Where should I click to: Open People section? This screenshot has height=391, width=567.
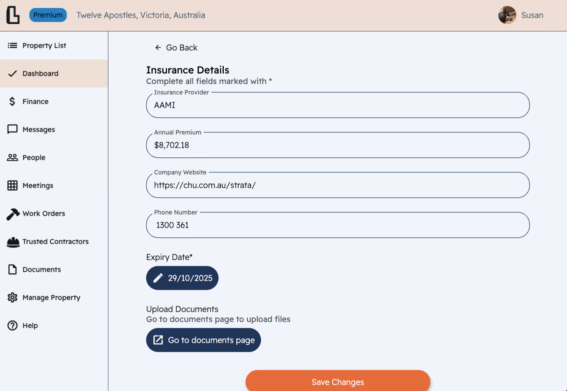point(54,157)
